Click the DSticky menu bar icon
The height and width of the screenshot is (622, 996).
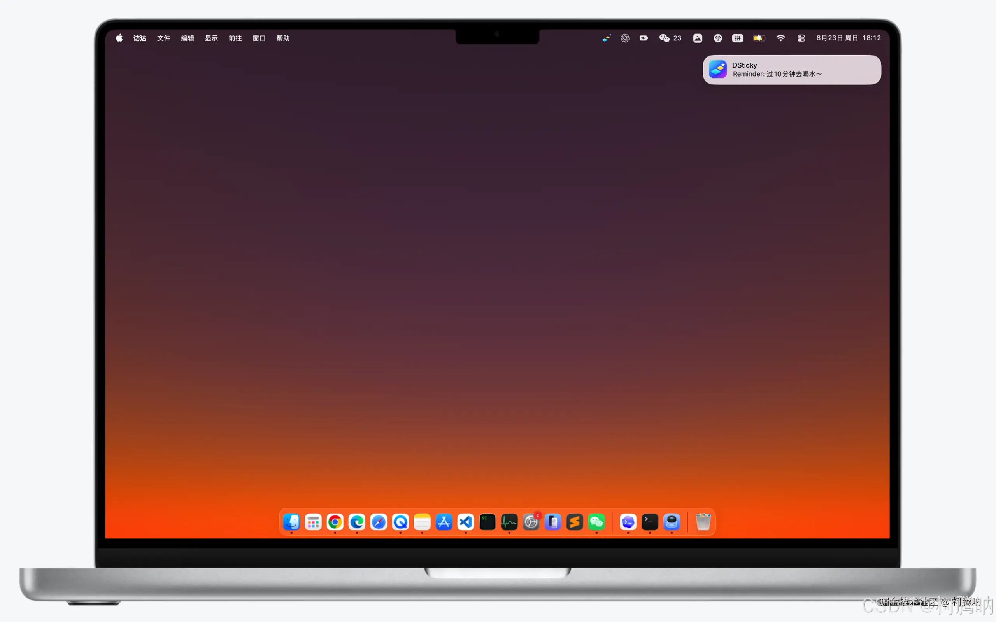tap(606, 38)
